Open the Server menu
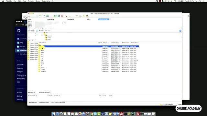 pyautogui.click(x=38, y=1)
